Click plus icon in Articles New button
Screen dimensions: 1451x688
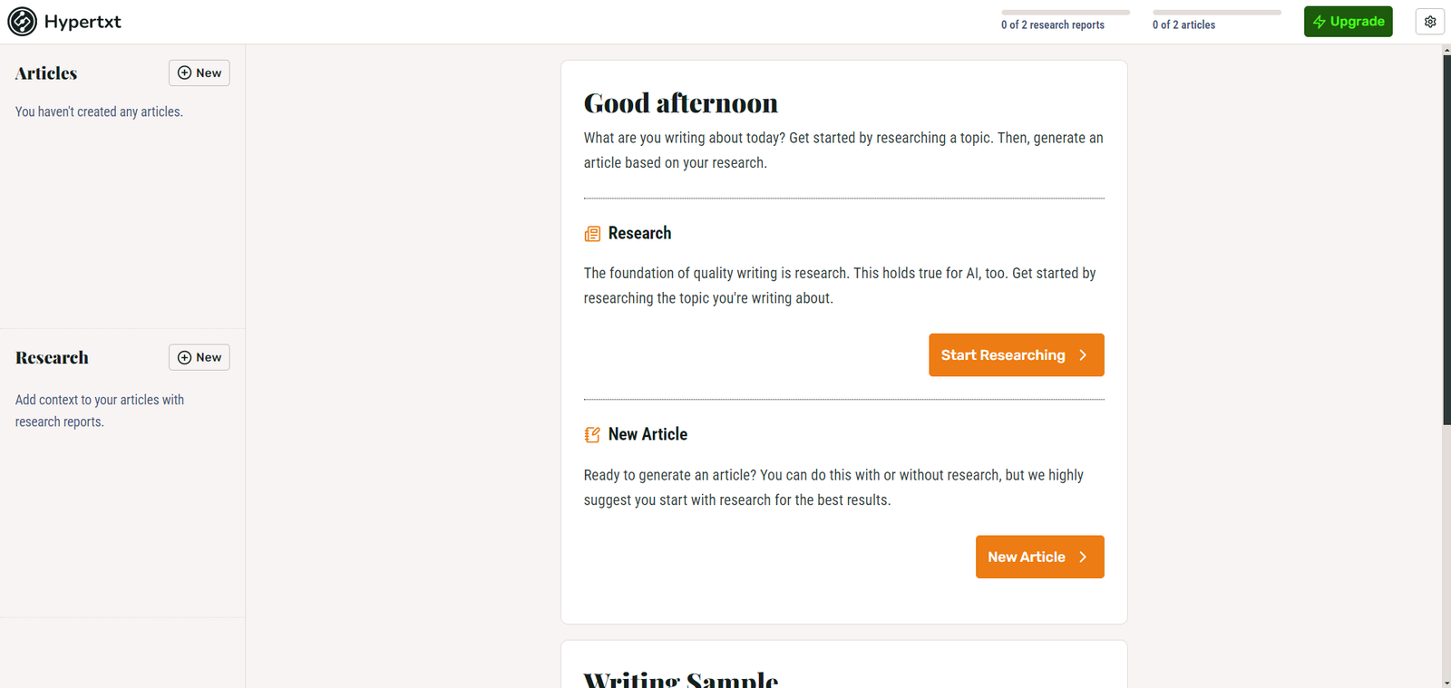click(x=184, y=73)
